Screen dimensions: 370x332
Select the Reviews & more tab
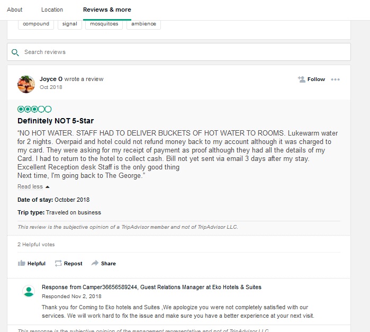(107, 10)
